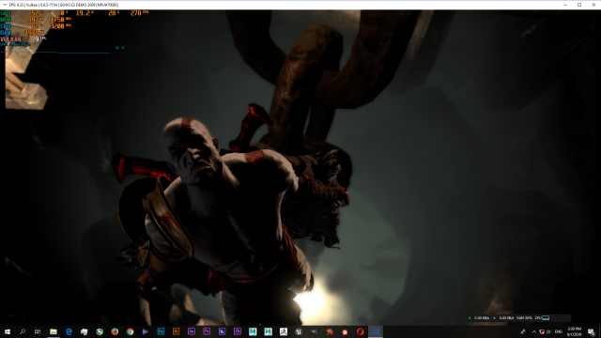Image resolution: width=601 pixels, height=338 pixels.
Task: Open Adobe Premiere Pro from the taskbar
Action: (x=207, y=331)
